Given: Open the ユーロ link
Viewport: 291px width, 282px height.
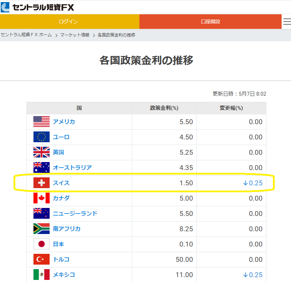Looking at the screenshot, I should point(61,137).
